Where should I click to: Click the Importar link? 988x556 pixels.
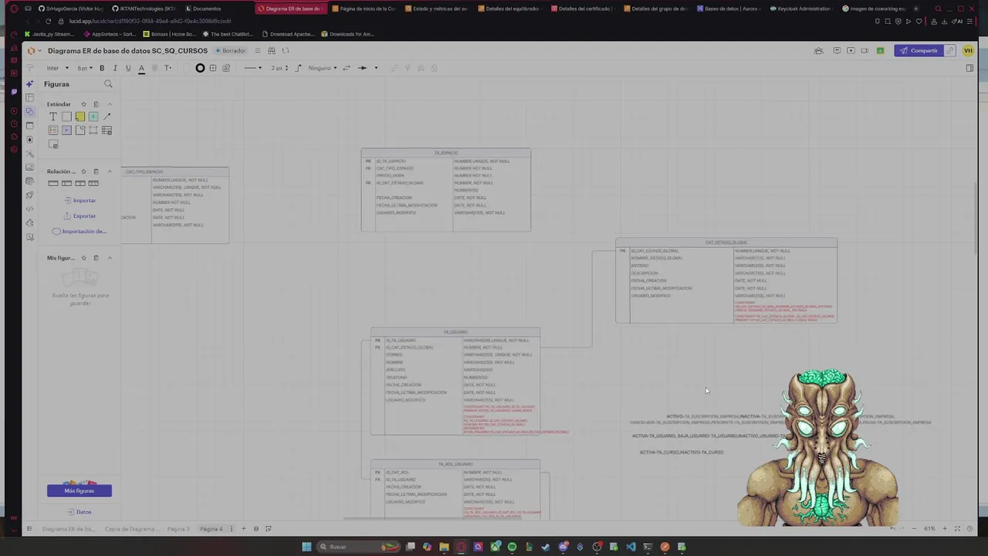point(80,201)
